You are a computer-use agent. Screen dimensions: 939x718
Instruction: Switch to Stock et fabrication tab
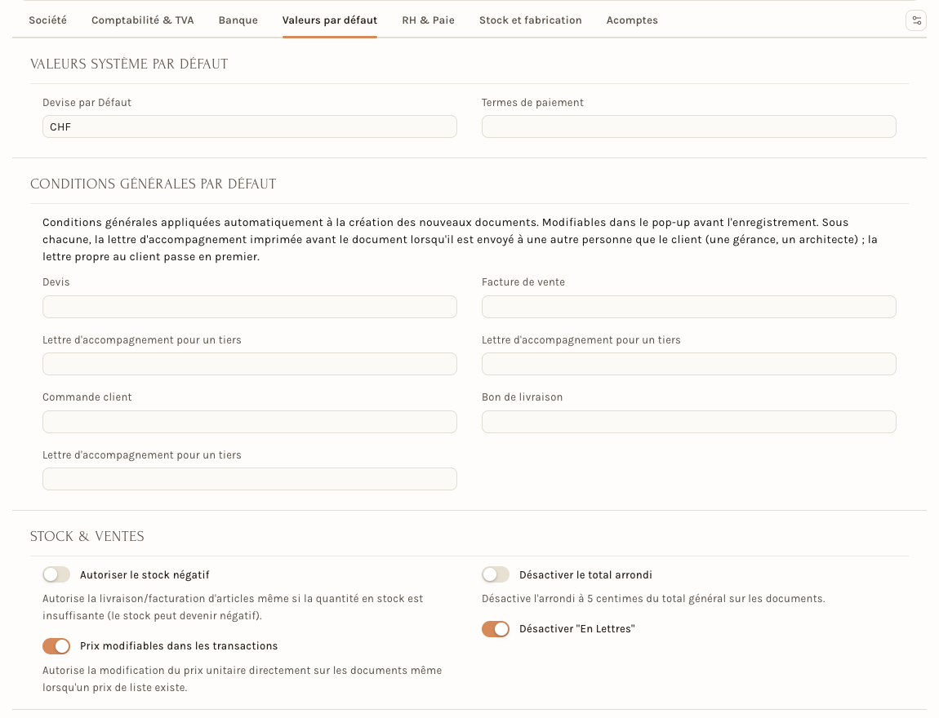pos(531,20)
